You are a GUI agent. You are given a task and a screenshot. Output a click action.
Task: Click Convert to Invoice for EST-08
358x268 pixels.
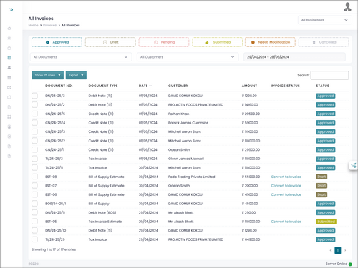tap(286, 177)
